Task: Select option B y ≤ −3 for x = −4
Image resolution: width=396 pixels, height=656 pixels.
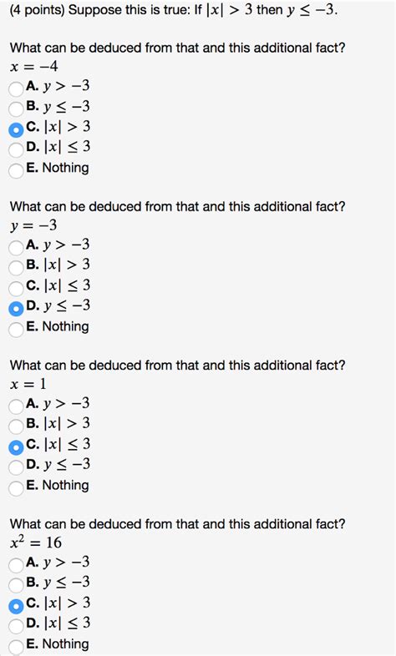Action: point(16,108)
